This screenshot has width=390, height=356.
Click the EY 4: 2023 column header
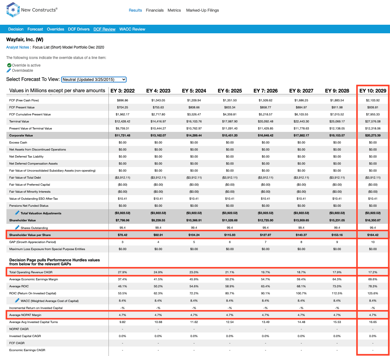(158, 91)
